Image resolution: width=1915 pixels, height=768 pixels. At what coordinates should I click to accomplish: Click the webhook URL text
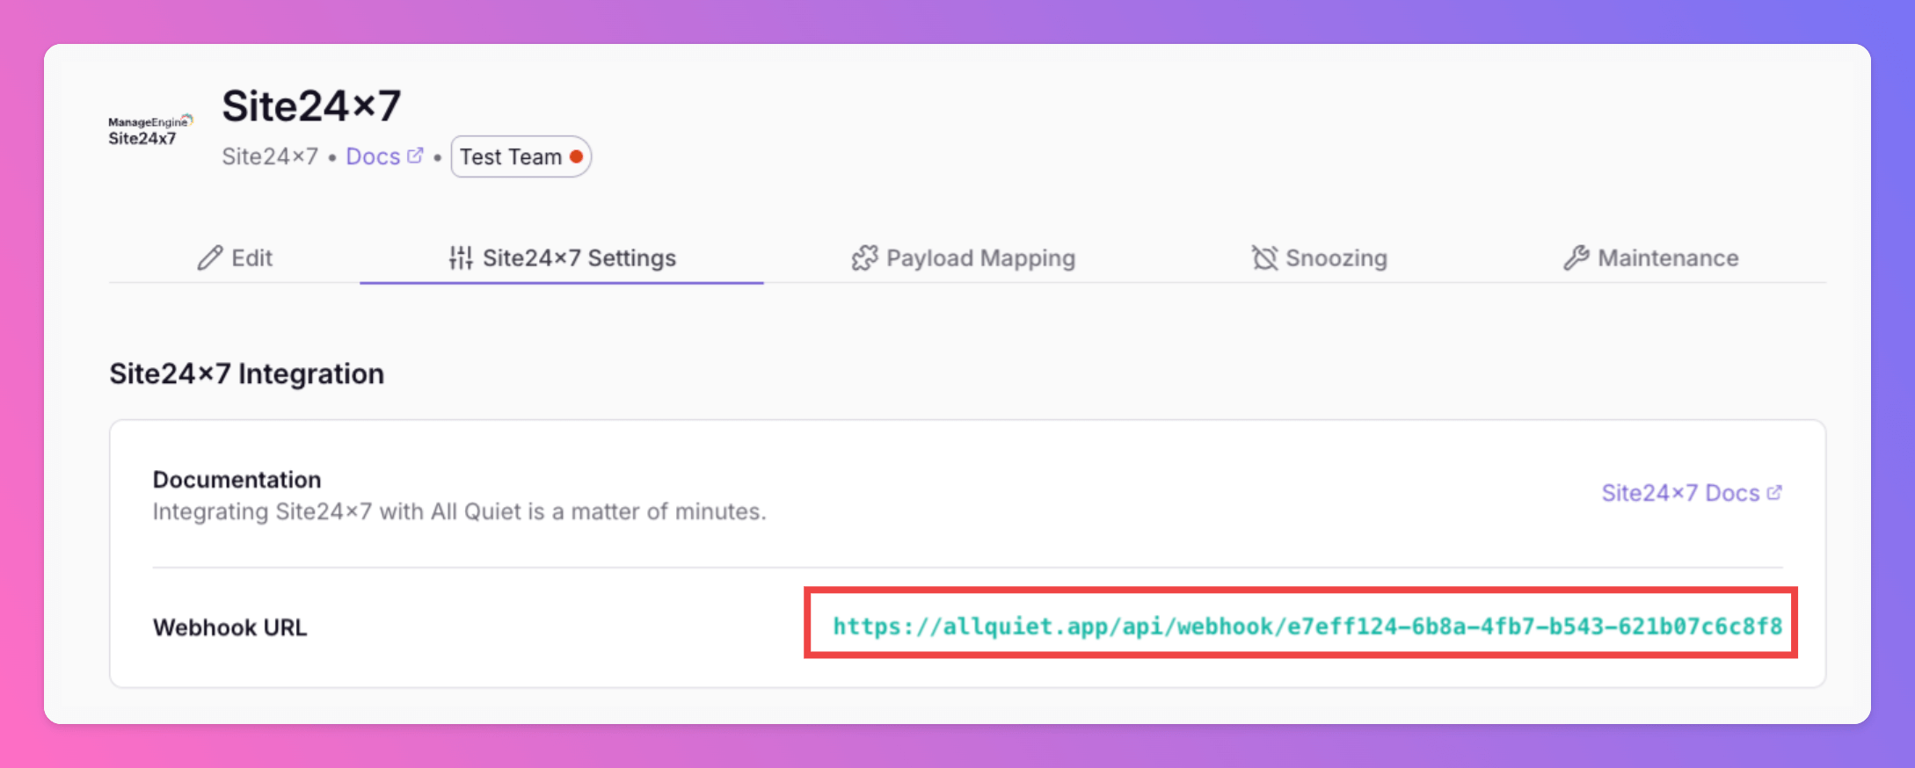pyautogui.click(x=1307, y=626)
